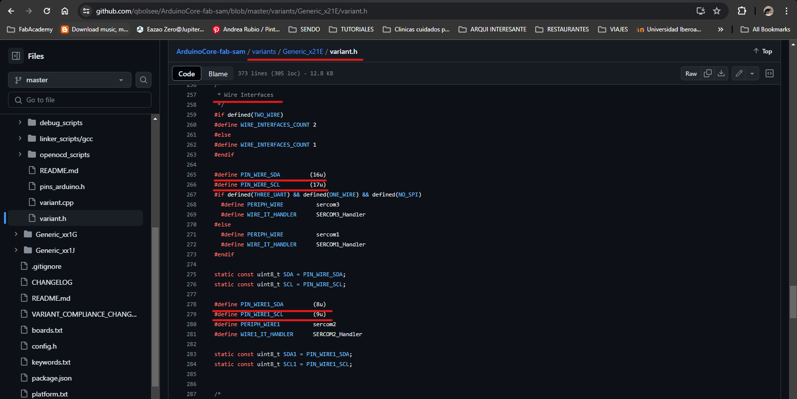The height and width of the screenshot is (399, 797).
Task: Switch to the Blame tab
Action: [x=218, y=74]
